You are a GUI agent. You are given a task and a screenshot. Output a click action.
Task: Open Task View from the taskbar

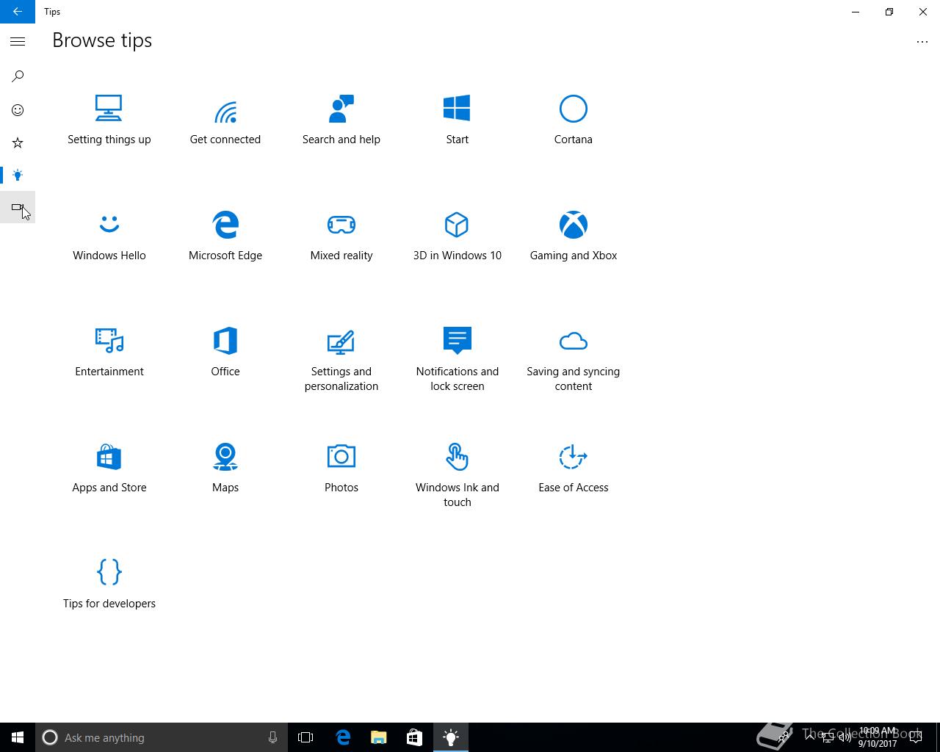pos(305,737)
